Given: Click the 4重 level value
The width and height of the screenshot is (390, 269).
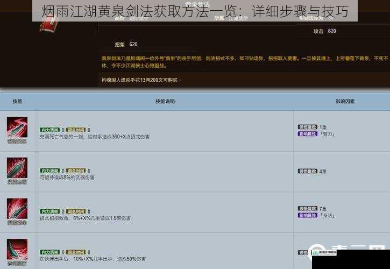Looking at the screenshot, I should tap(323, 171).
